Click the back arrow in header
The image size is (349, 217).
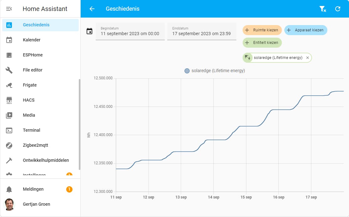pyautogui.click(x=92, y=9)
